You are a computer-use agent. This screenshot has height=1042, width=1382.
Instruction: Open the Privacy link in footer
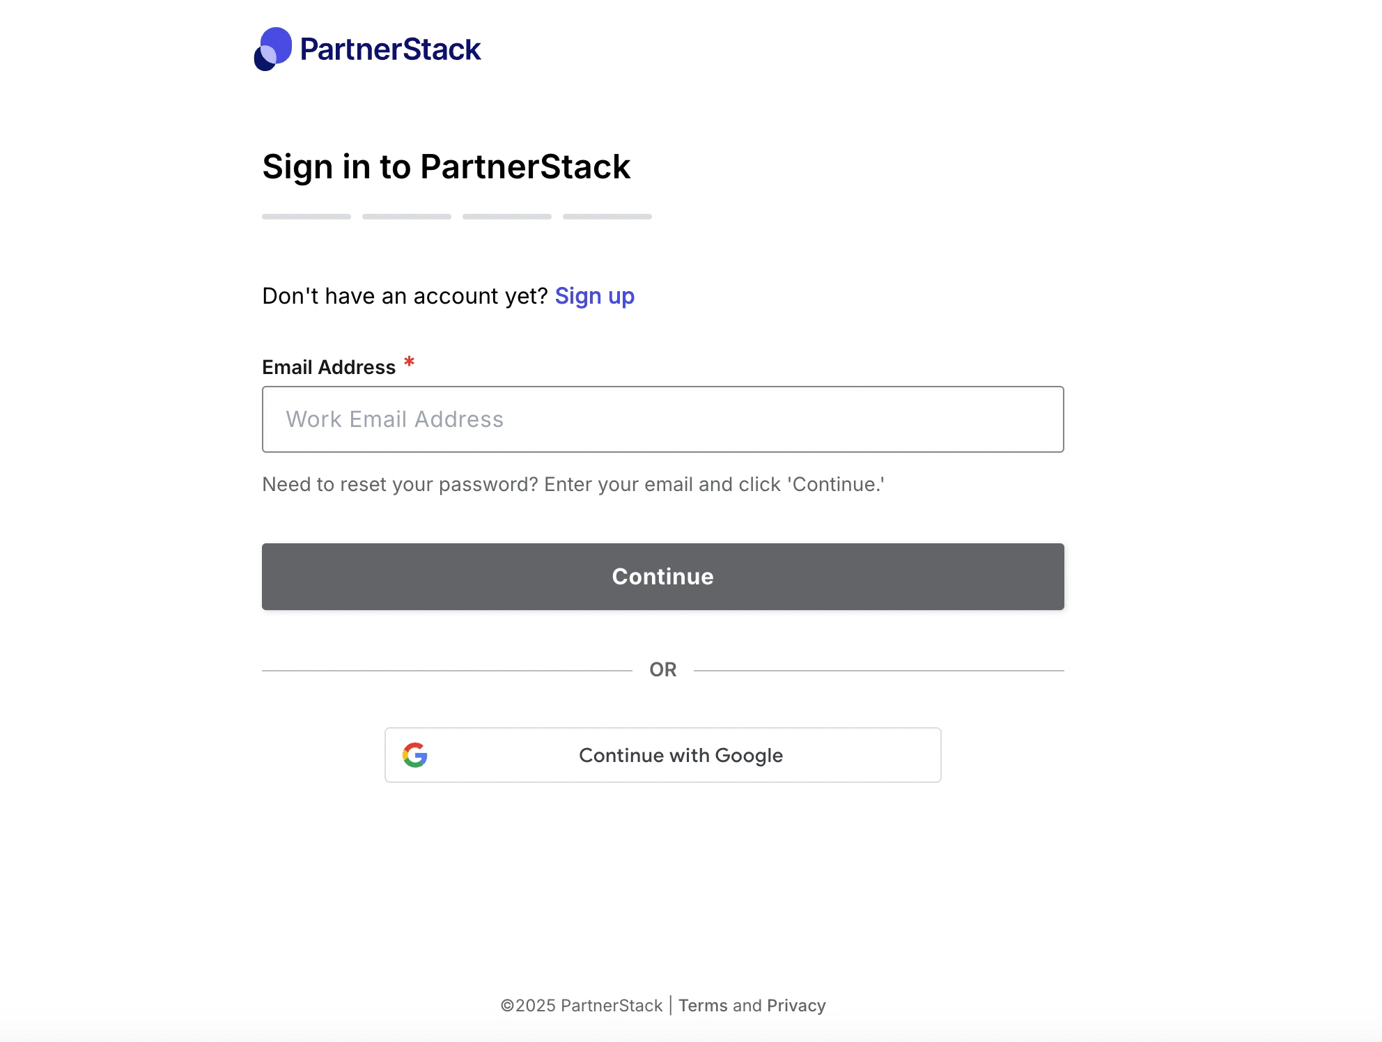tap(796, 1005)
